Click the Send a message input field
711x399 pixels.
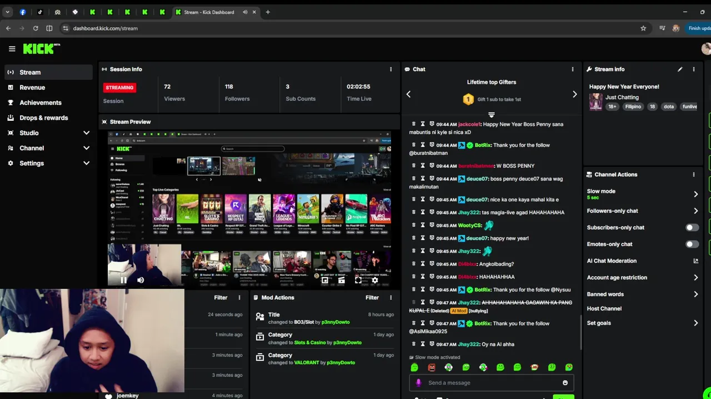[492, 383]
